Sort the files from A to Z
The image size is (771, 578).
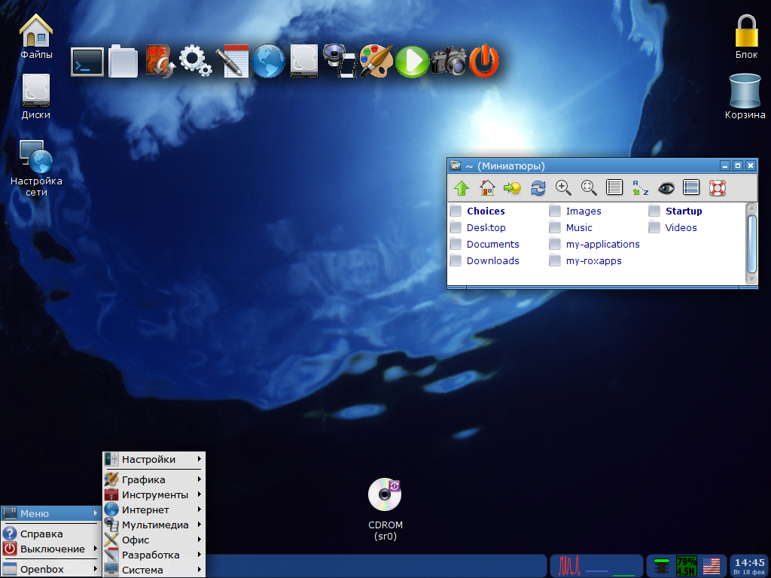(x=639, y=188)
